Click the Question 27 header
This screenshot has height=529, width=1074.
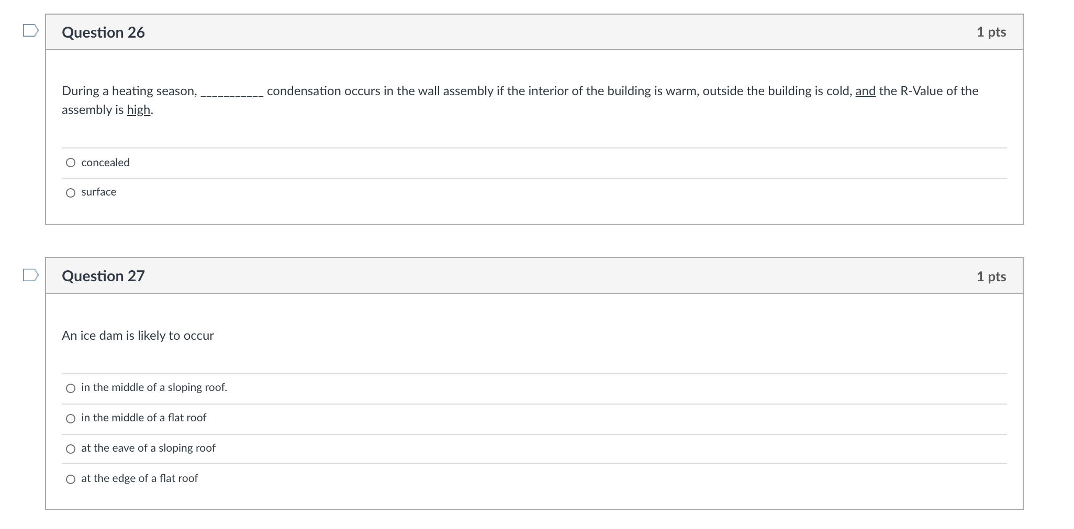pyautogui.click(x=103, y=276)
